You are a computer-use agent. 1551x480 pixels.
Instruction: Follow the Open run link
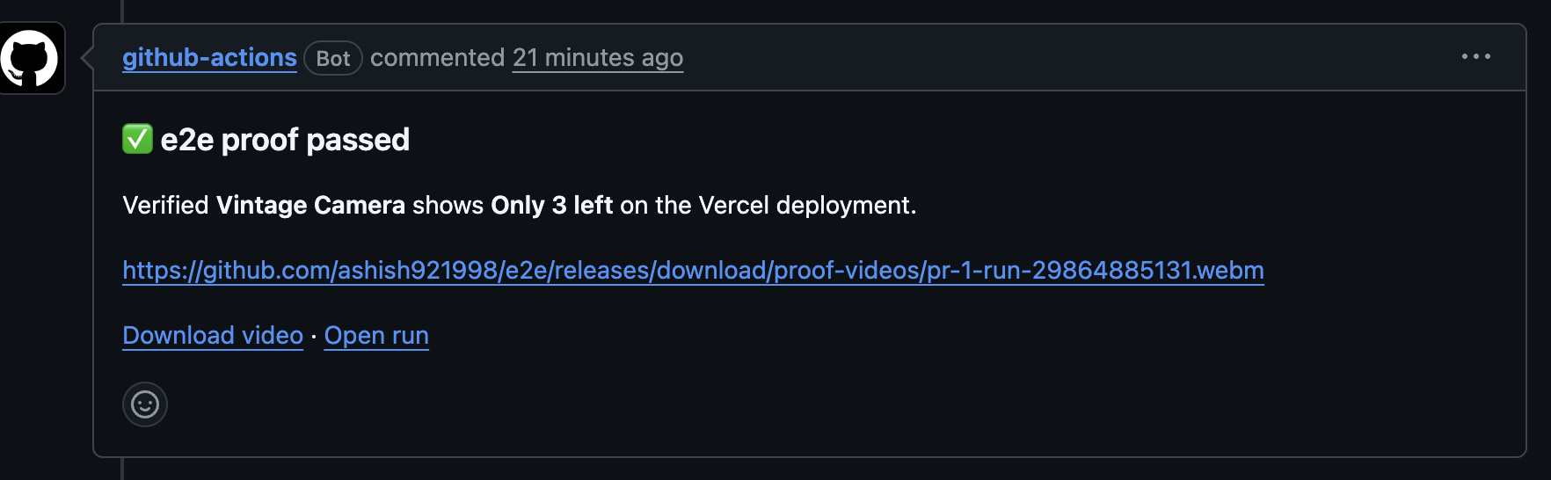point(376,336)
